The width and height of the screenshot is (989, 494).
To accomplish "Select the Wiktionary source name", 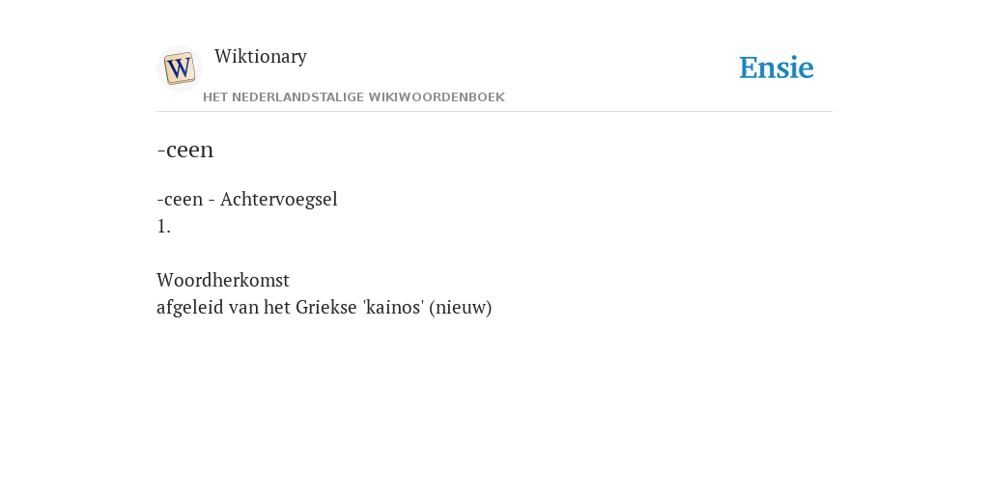I will [261, 56].
